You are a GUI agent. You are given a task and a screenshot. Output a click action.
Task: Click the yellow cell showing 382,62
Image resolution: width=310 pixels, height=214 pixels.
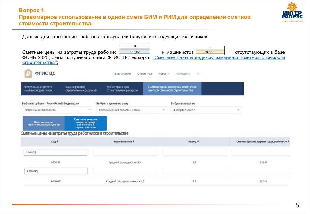pyautogui.click(x=210, y=52)
